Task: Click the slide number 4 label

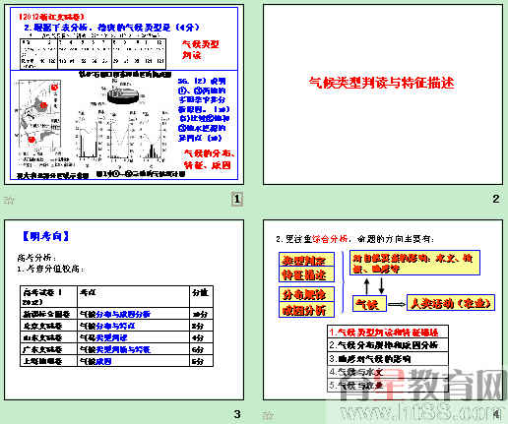Action: pos(496,414)
